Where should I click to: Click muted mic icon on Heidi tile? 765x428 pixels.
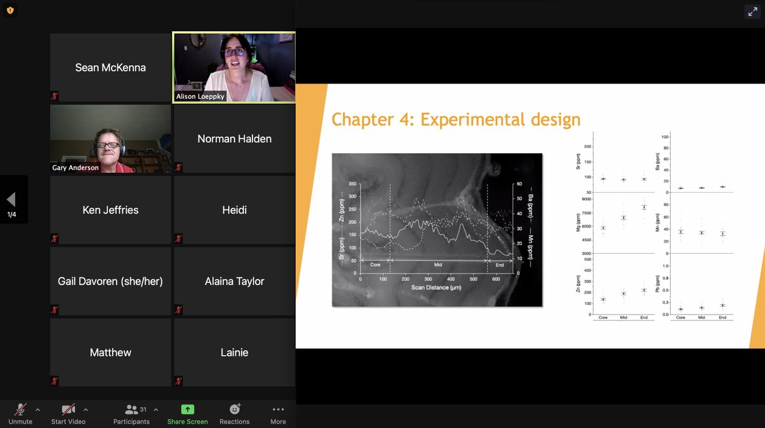[x=178, y=239]
